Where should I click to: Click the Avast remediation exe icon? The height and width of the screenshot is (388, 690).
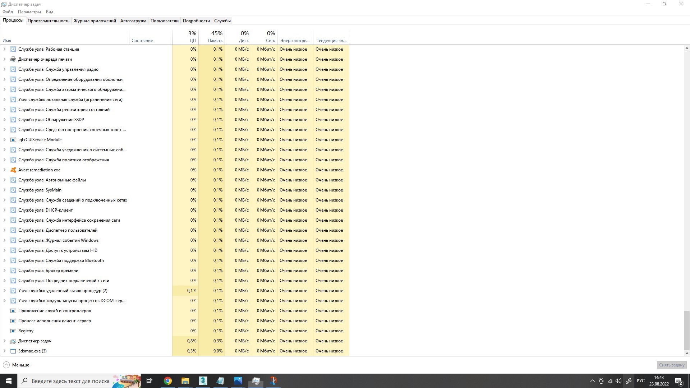coord(13,170)
